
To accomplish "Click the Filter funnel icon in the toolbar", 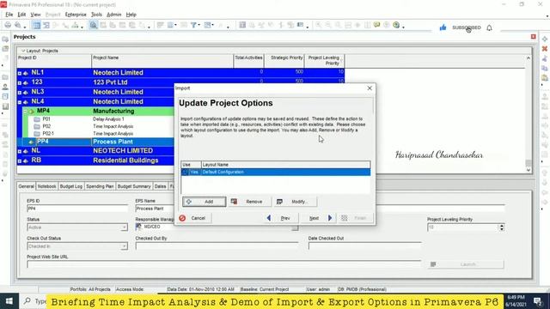I will coord(193,25).
